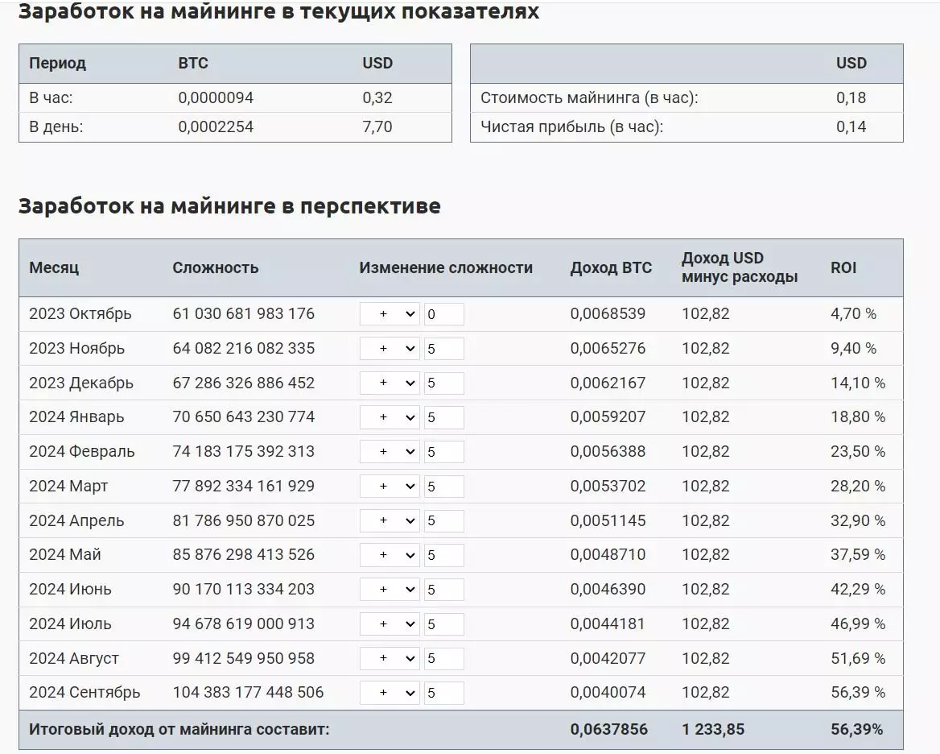This screenshot has width=940, height=754.
Task: Click the difficulty change field for 2024 Февраль
Action: click(444, 452)
